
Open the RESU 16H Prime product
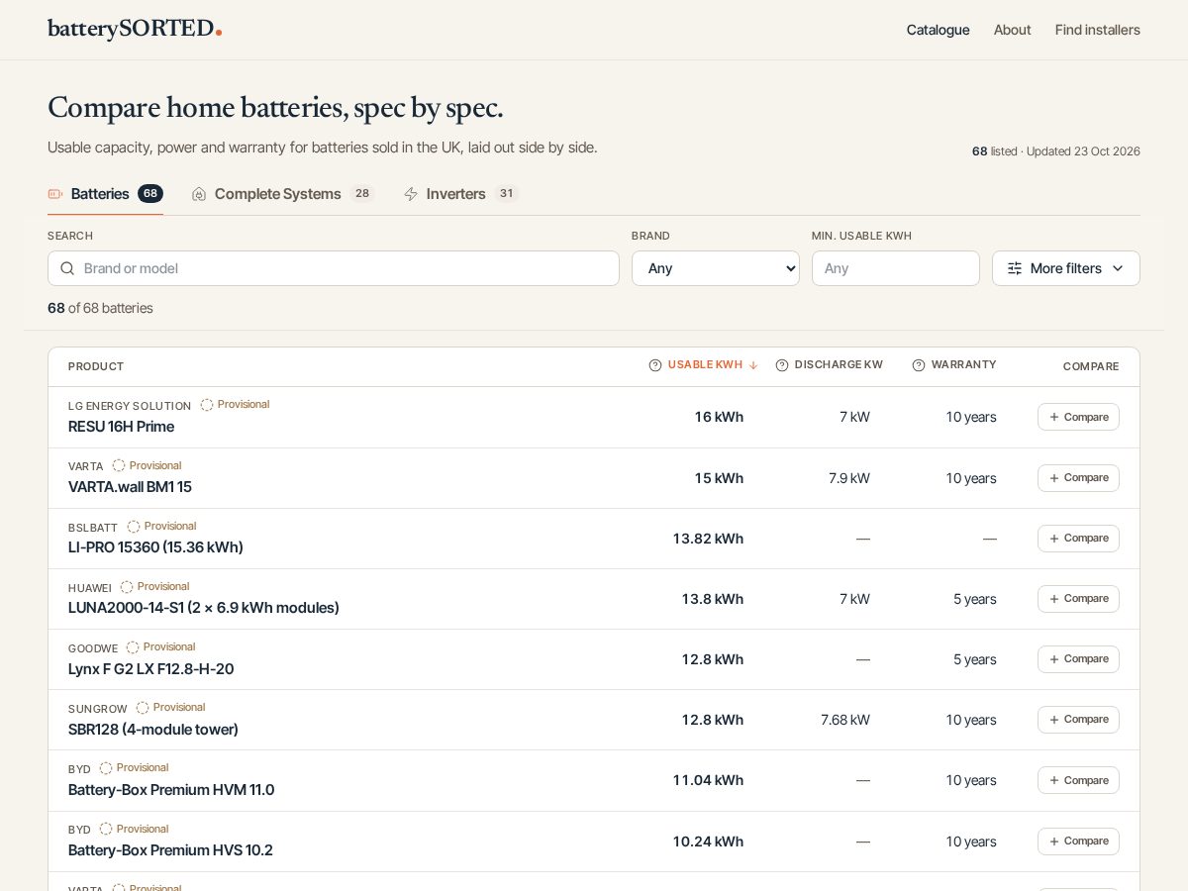click(x=121, y=427)
